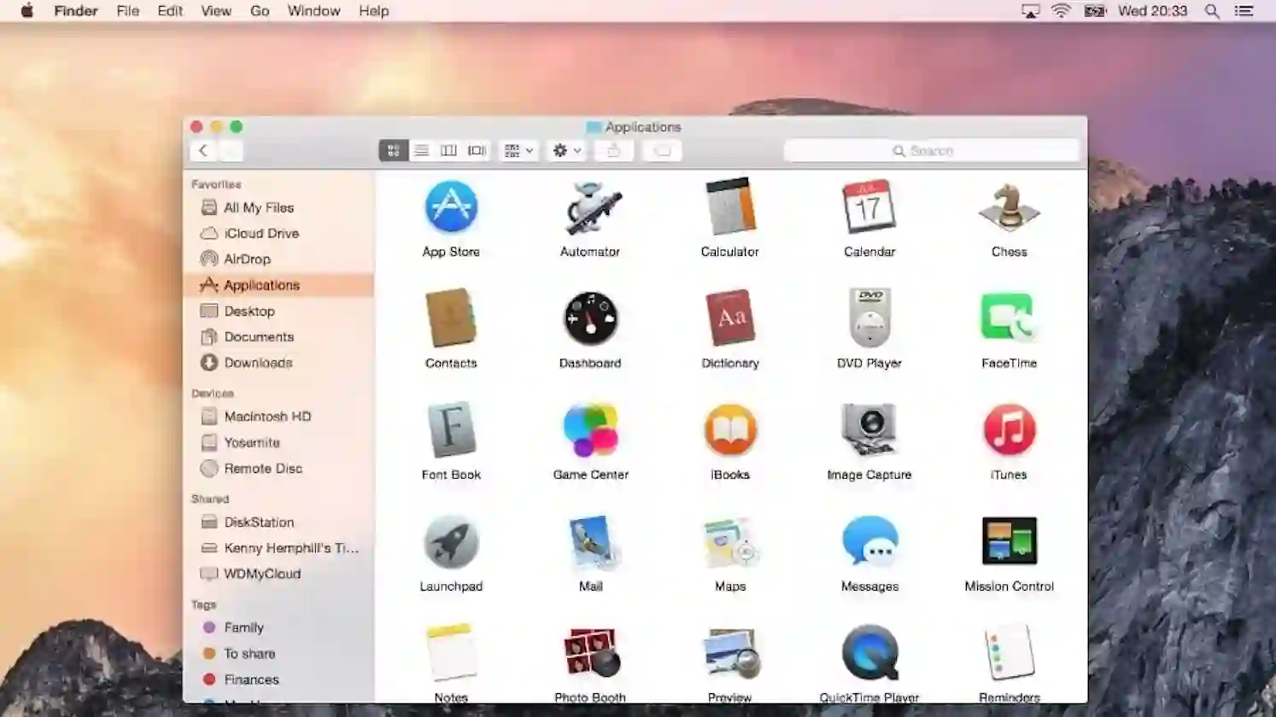Open the action gear dropdown menu
The width and height of the screenshot is (1276, 717).
click(565, 150)
